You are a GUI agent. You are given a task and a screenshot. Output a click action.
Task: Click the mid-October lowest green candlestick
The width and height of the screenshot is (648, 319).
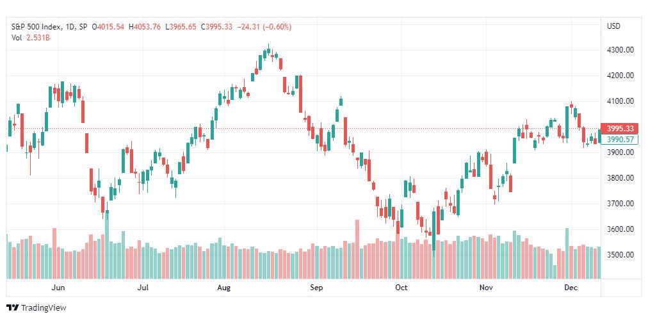point(433,231)
